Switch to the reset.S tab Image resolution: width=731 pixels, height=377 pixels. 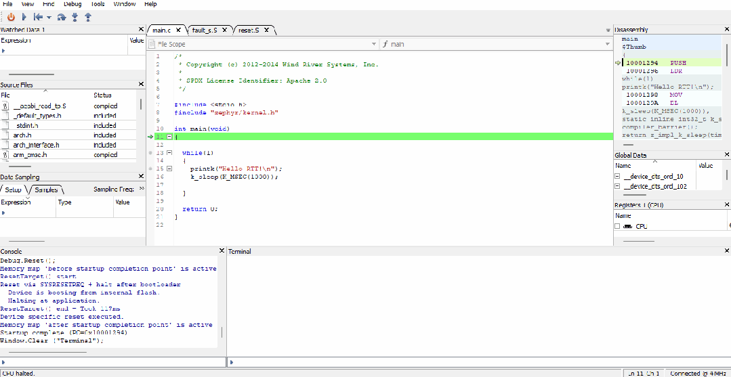(249, 30)
